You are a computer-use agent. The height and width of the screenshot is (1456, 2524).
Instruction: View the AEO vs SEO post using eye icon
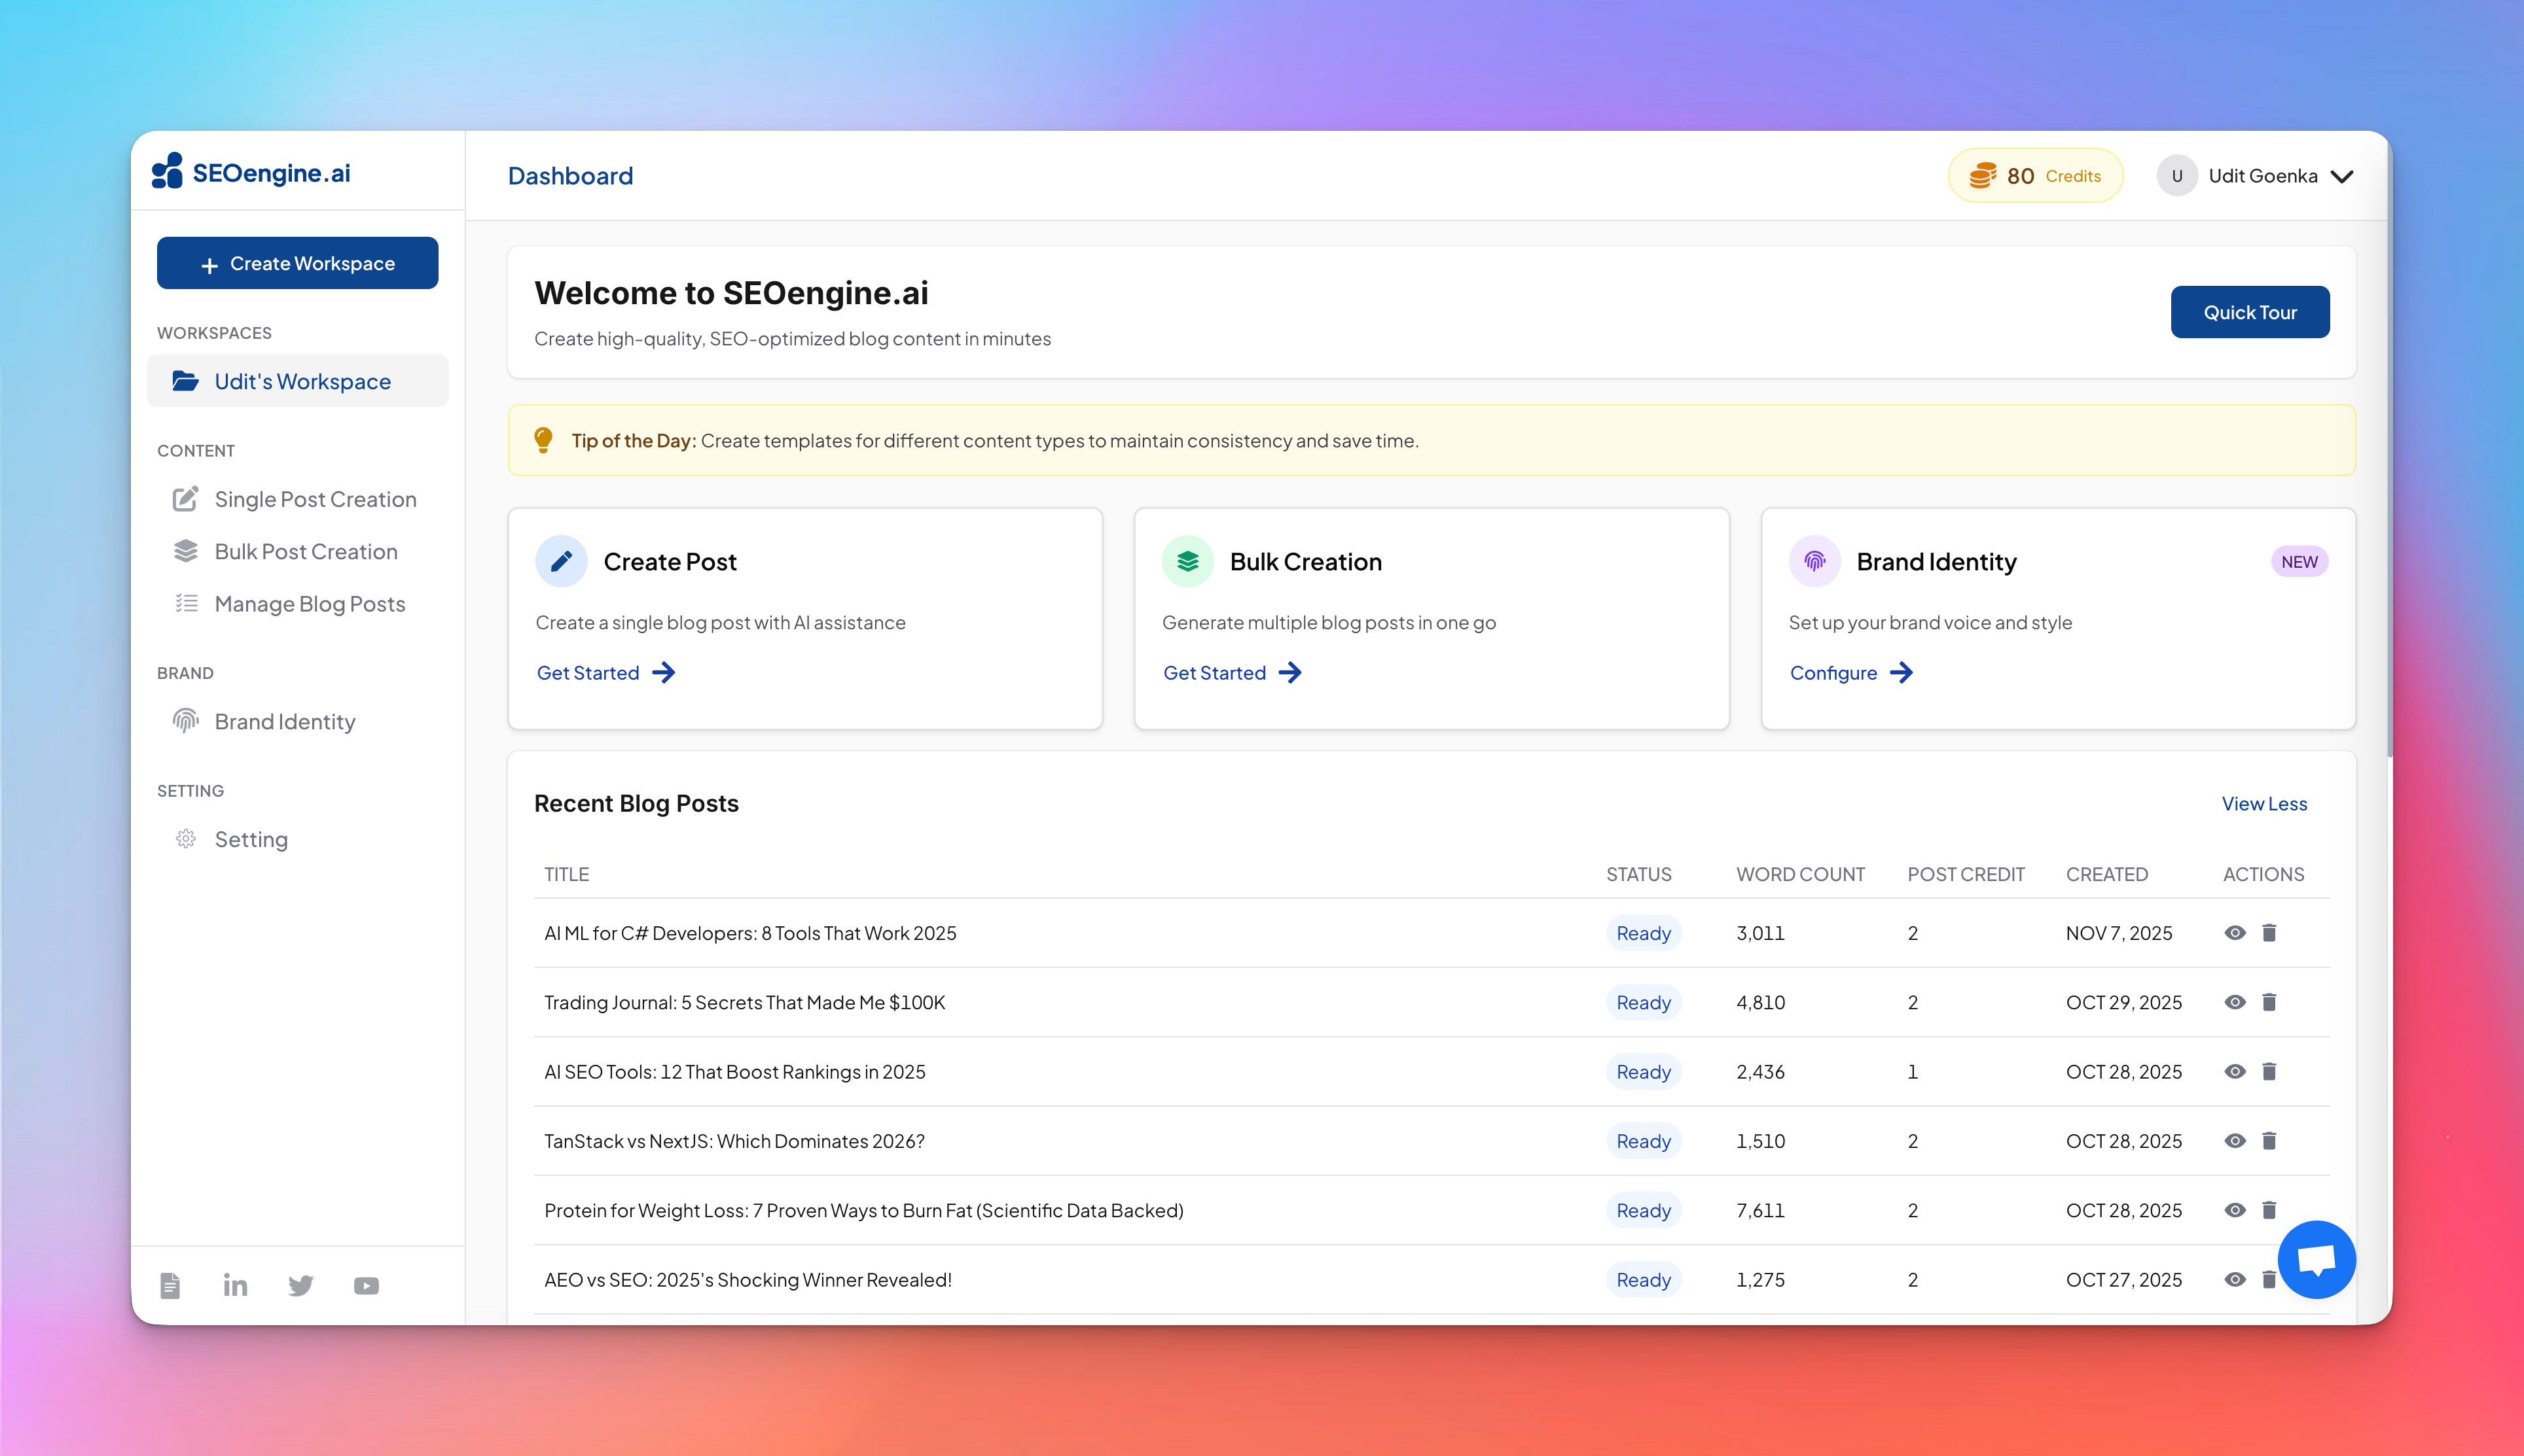click(2236, 1279)
